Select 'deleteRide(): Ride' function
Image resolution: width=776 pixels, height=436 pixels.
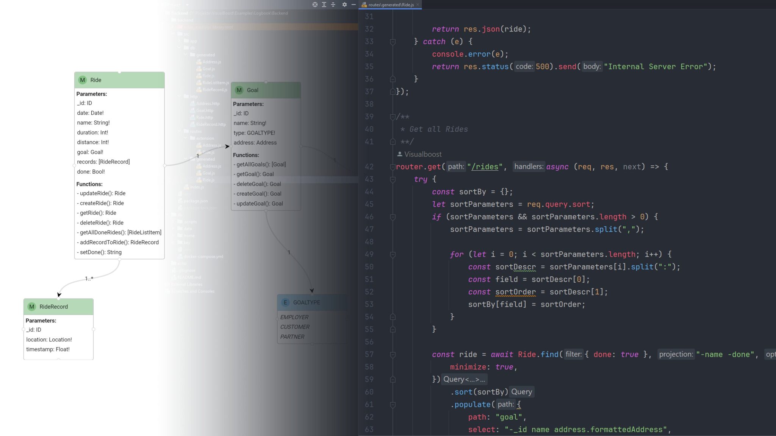(x=100, y=223)
